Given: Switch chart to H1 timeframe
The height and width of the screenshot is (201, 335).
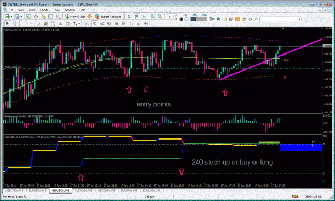Looking at the screenshot, I should (117, 24).
